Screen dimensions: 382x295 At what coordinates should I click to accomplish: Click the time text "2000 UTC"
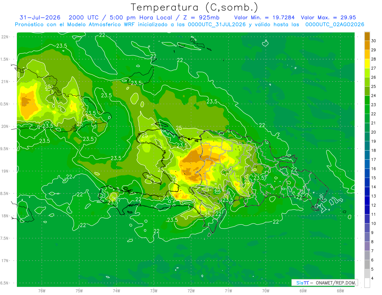(84, 18)
